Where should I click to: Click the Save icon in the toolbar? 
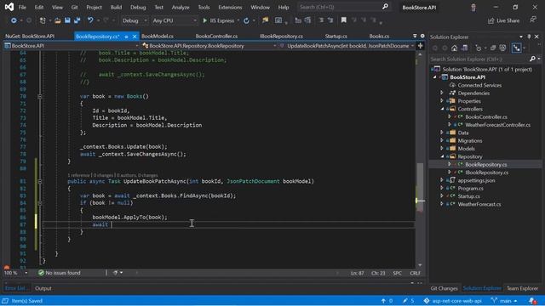(x=67, y=20)
